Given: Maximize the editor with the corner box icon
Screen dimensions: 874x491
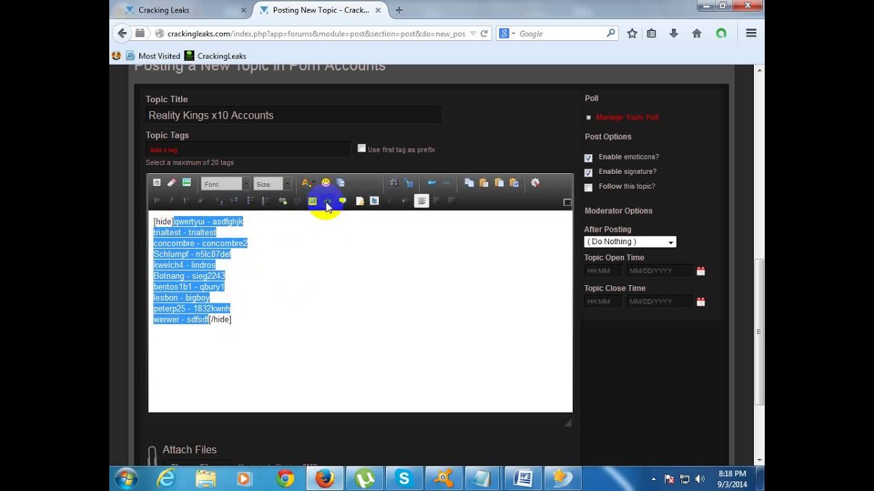Looking at the screenshot, I should (x=567, y=202).
